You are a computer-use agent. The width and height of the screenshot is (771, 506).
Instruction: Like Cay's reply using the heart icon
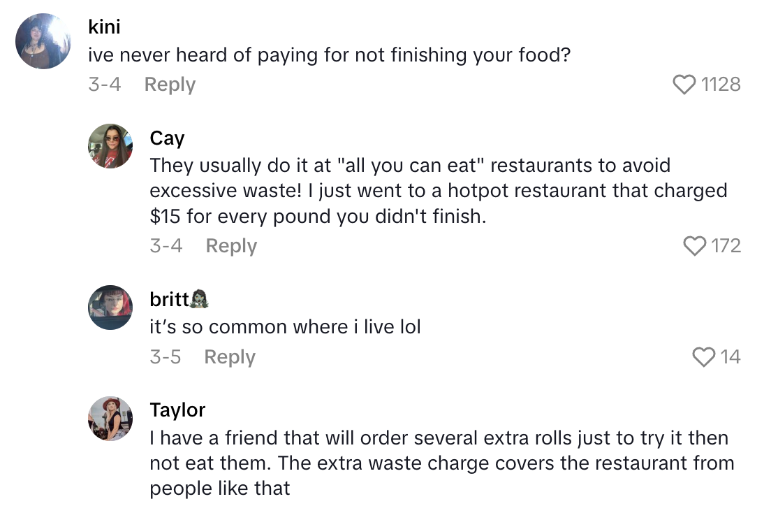point(695,245)
